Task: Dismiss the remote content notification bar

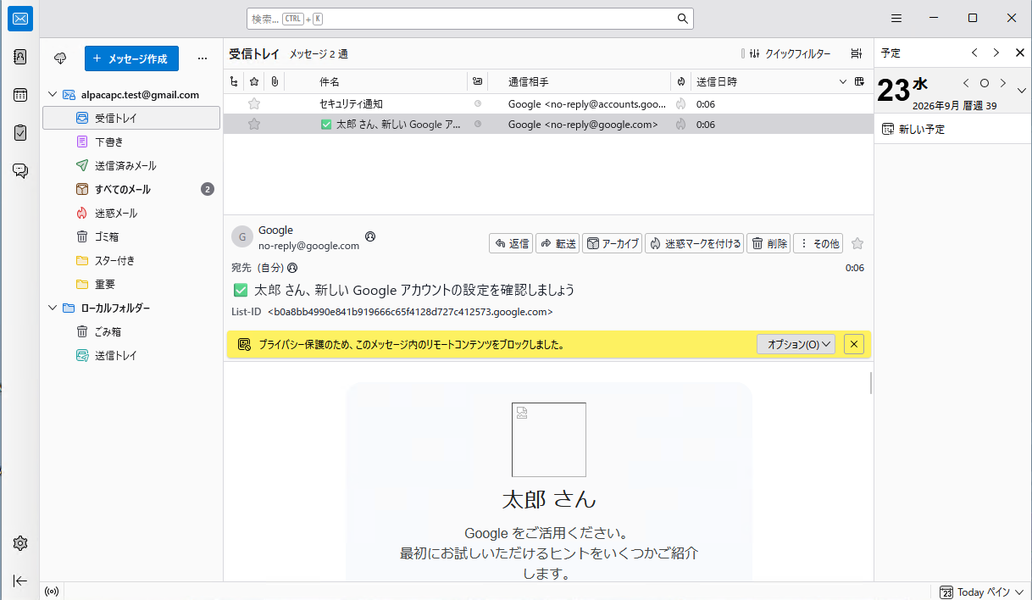Action: pos(853,344)
